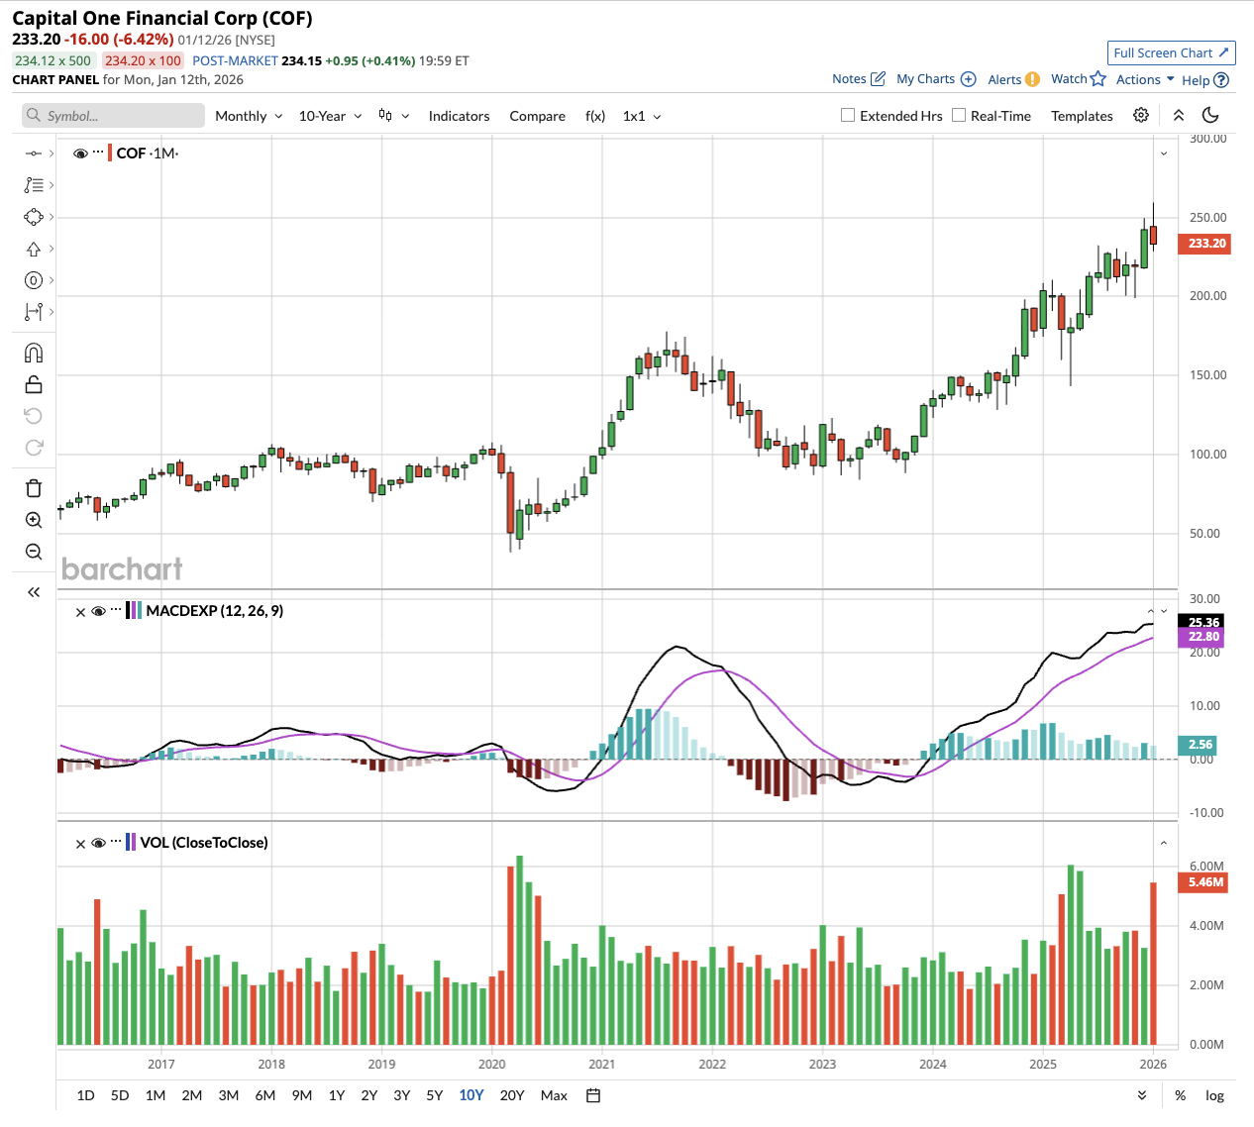Enable the Extended Hrs checkbox
This screenshot has width=1254, height=1127.
[x=848, y=116]
